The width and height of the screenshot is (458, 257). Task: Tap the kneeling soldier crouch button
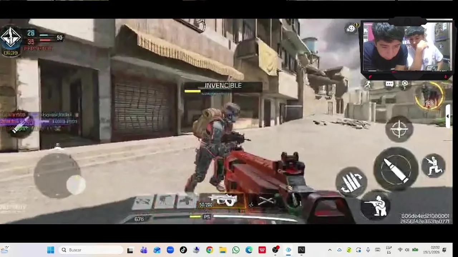(375, 206)
